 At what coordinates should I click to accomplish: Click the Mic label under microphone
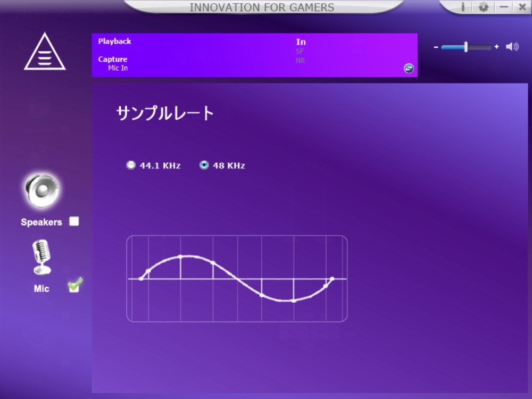click(41, 289)
